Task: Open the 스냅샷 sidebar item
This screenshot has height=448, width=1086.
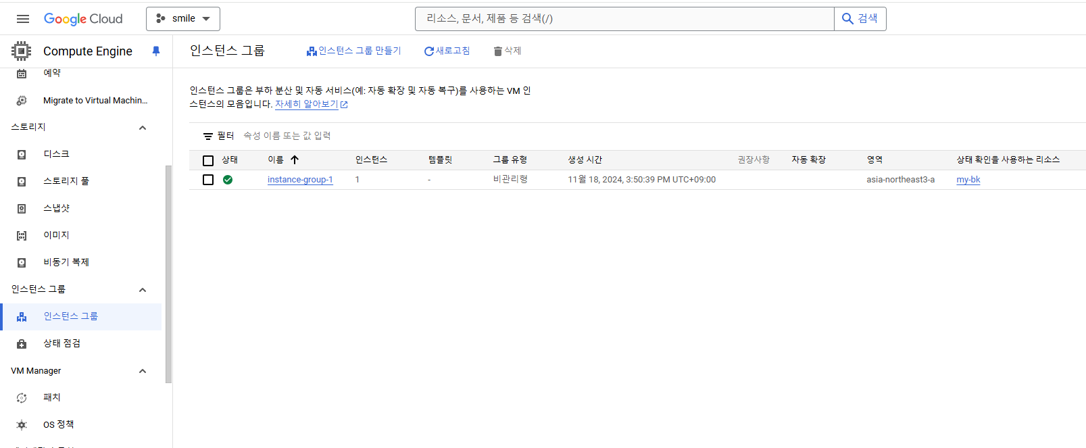Action: coord(57,208)
